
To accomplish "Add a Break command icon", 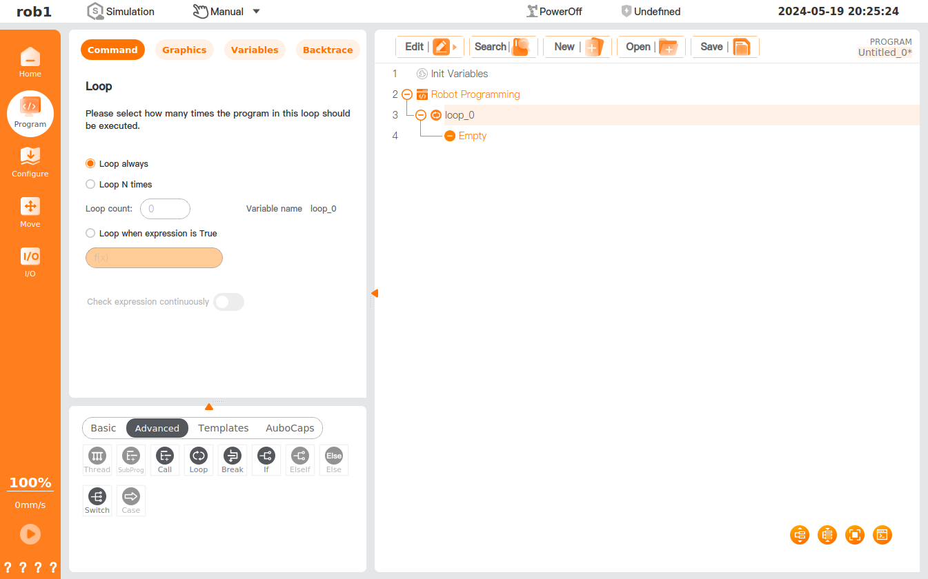I will pos(233,460).
